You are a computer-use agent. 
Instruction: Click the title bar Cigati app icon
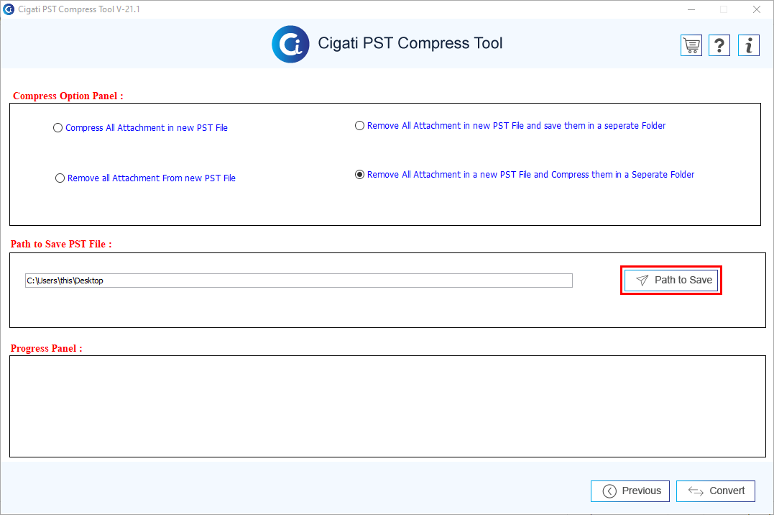click(x=9, y=9)
